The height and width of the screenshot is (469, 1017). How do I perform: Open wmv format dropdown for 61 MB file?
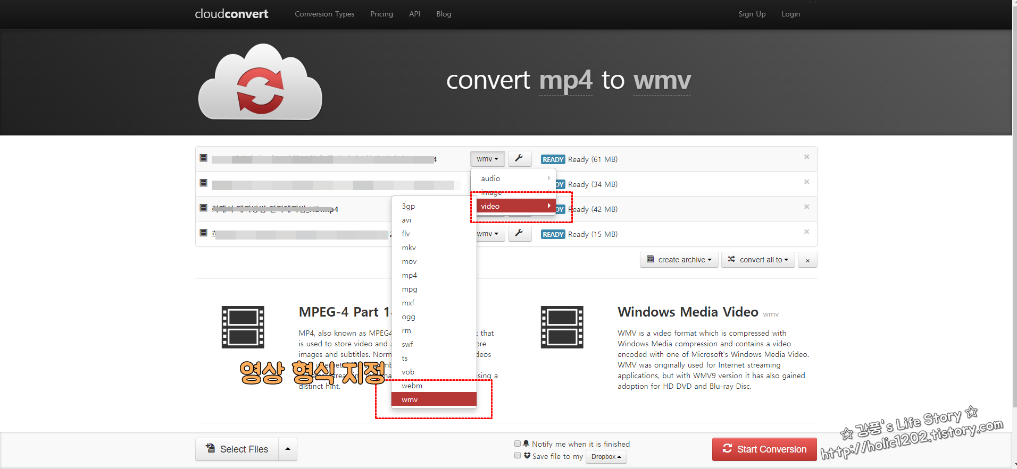(x=488, y=159)
